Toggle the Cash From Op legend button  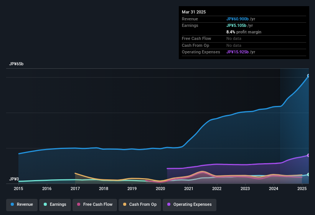pos(140,205)
